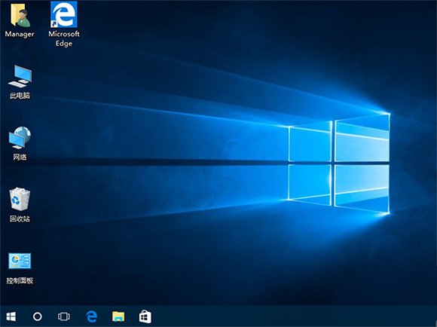Open Task View from the taskbar
Image resolution: width=437 pixels, height=327 pixels.
click(64, 316)
